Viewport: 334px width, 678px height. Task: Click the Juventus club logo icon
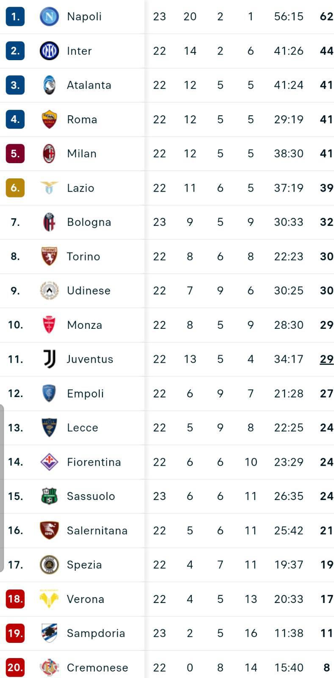pos(49,359)
